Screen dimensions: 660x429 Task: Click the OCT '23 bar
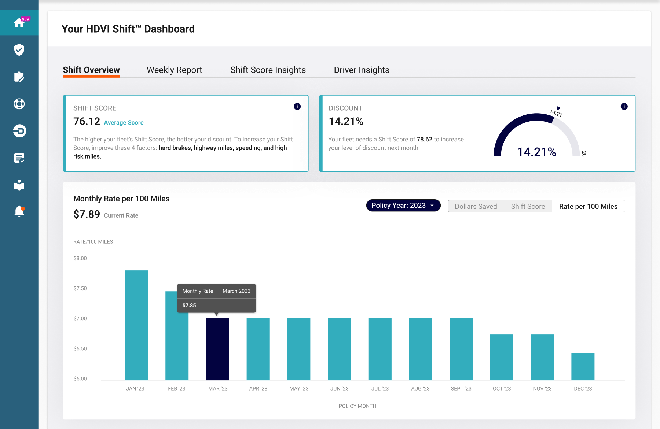(502, 357)
